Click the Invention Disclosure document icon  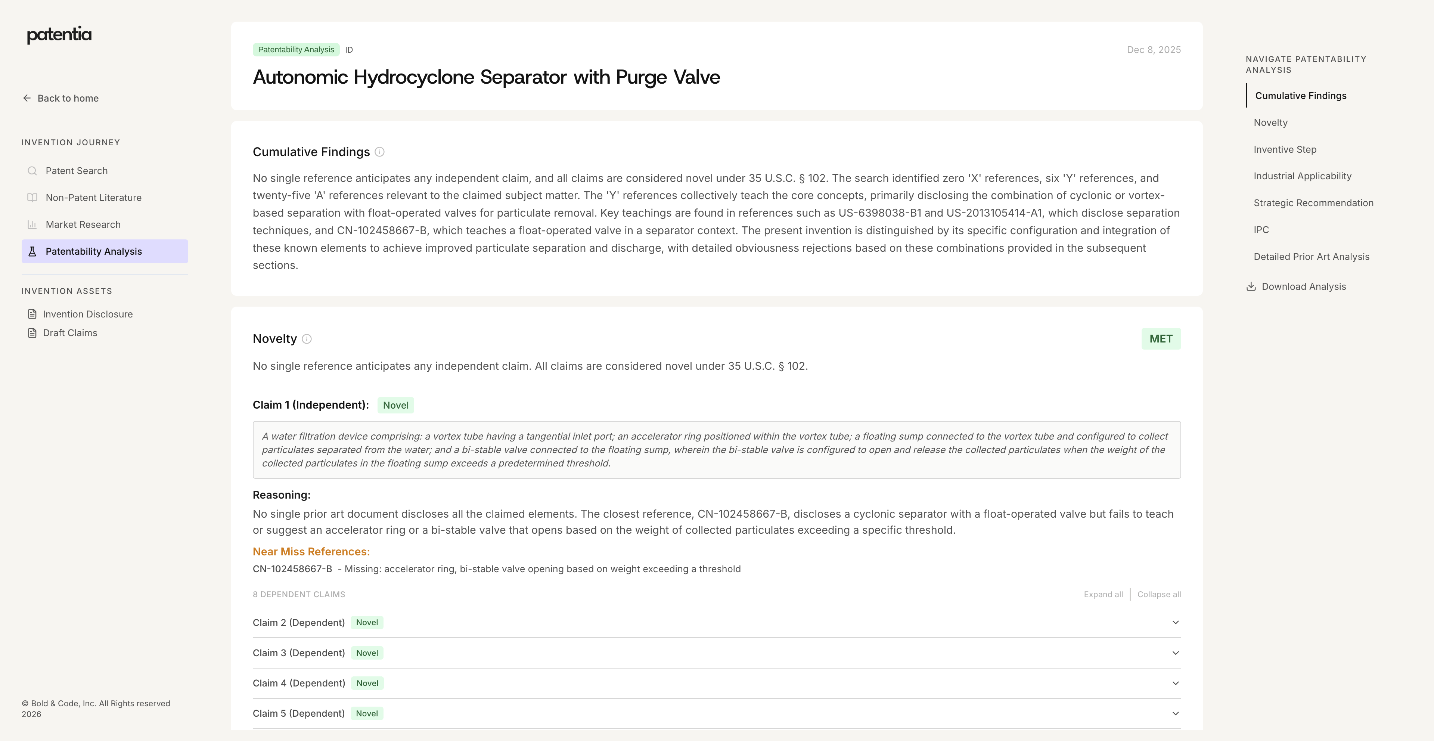pyautogui.click(x=32, y=314)
